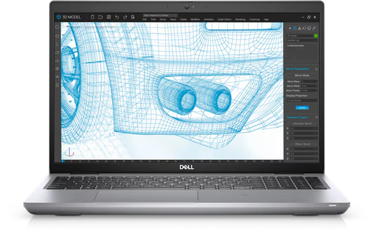Collapse the Transform Type-In rollout
This screenshot has height=231, width=373.
click(316, 117)
